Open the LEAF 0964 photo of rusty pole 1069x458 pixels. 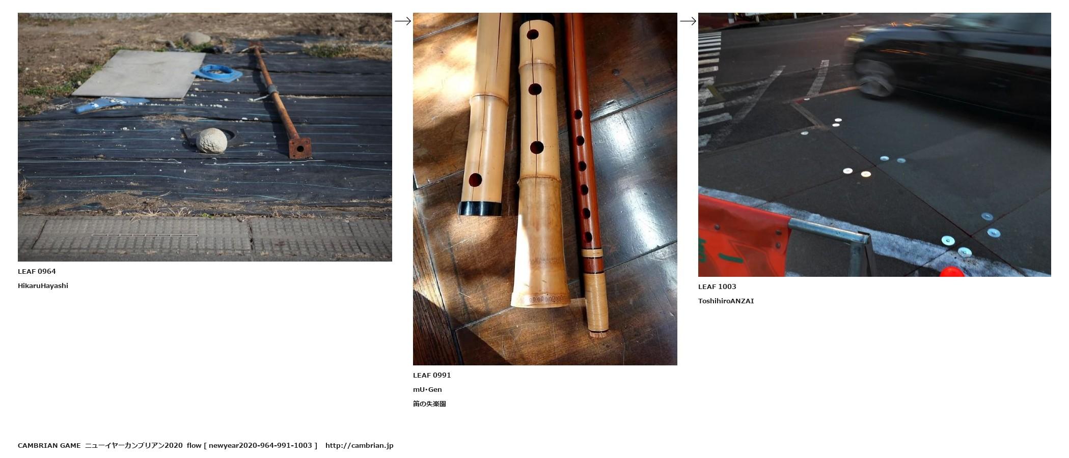[205, 137]
